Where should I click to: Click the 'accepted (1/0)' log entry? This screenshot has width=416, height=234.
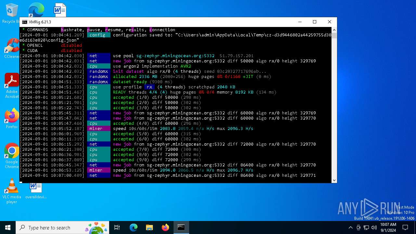pos(131,97)
